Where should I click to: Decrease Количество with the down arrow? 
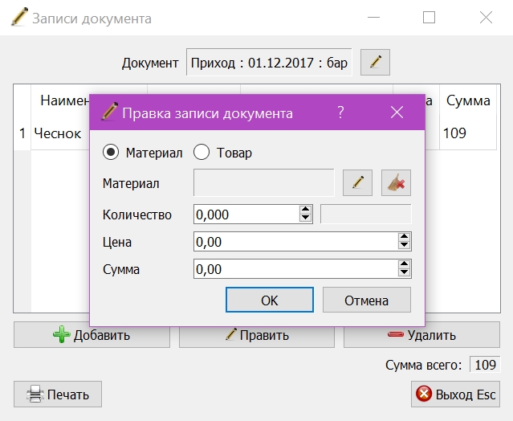(x=306, y=219)
